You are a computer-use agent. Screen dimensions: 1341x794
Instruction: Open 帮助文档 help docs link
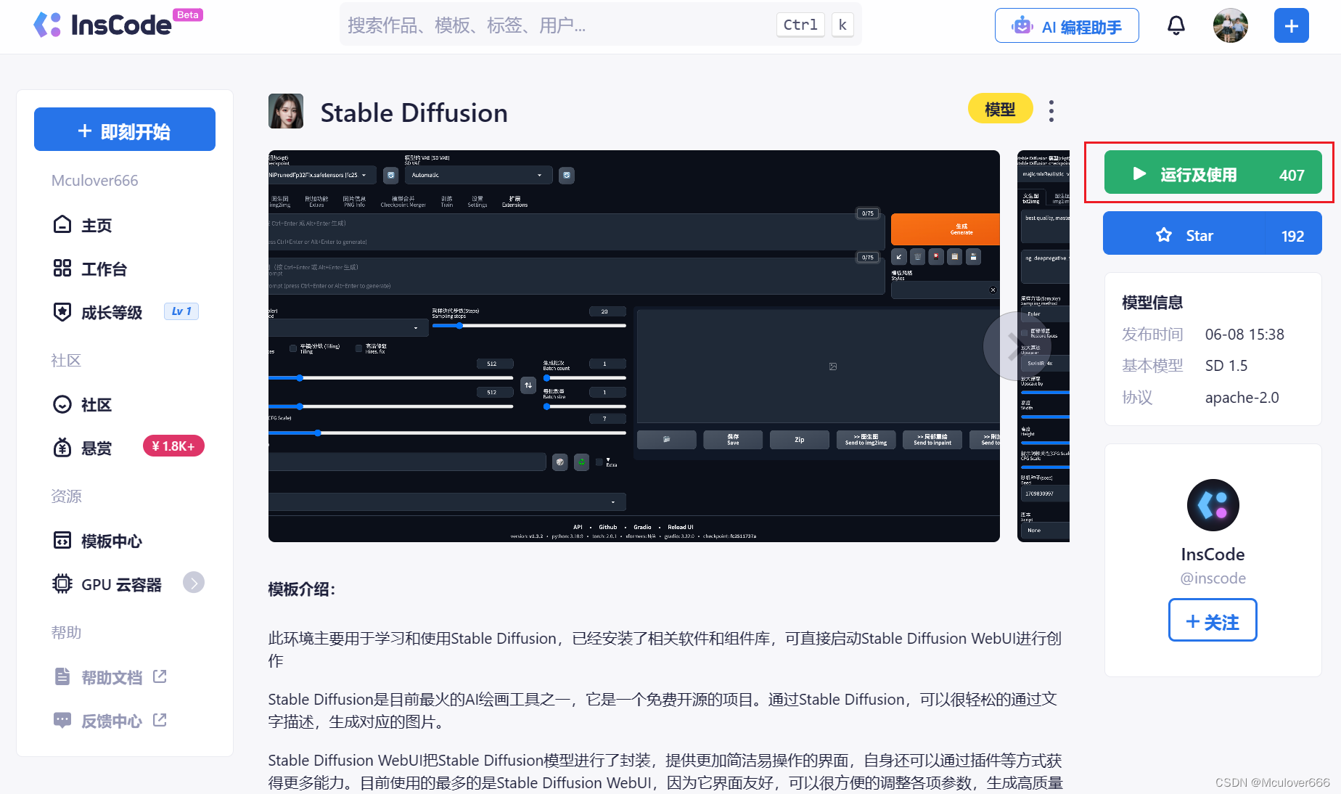(110, 677)
